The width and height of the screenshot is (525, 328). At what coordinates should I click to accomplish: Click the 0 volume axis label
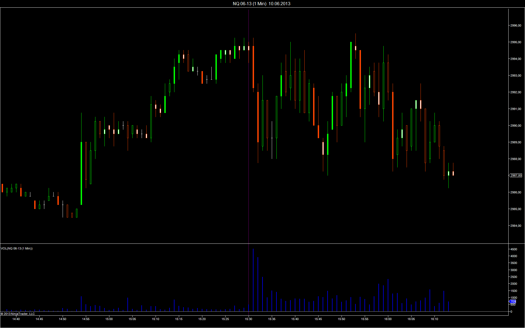[511, 312]
